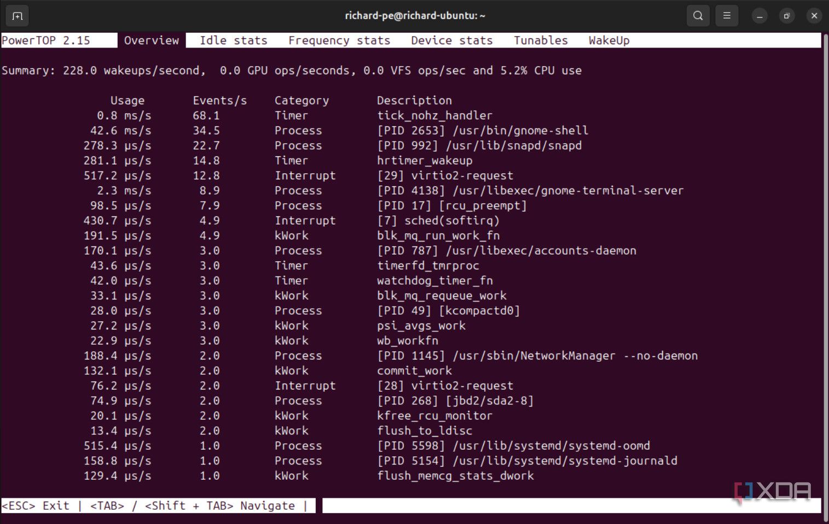Click the blk_mq_run_work_fn description
The image size is (829, 524).
[438, 235]
